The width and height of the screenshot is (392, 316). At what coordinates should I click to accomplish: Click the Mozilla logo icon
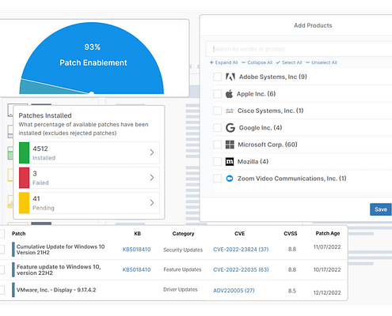(x=230, y=161)
